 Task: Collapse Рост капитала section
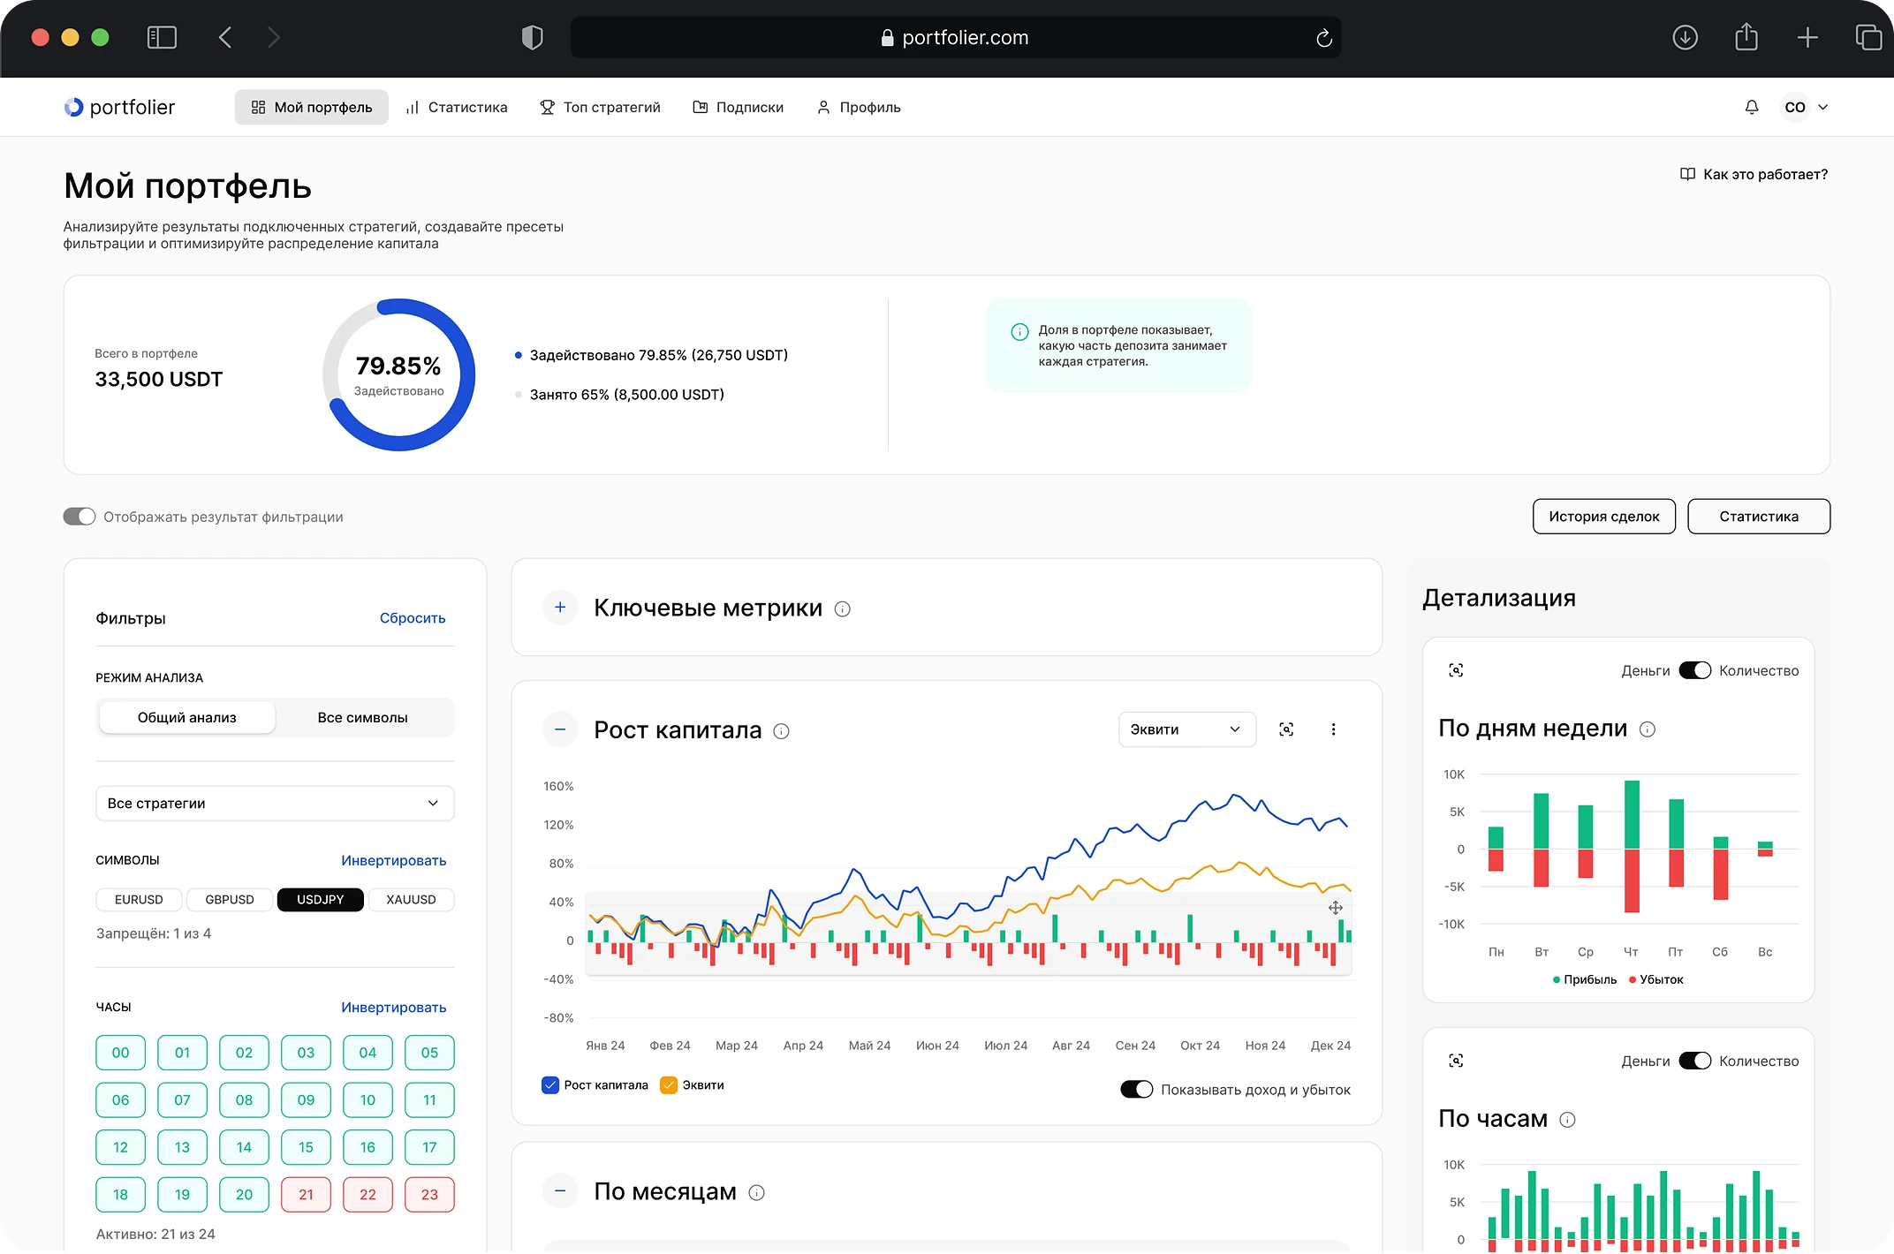pyautogui.click(x=559, y=729)
